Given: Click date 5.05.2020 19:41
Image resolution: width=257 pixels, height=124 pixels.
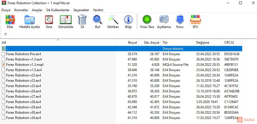Looking at the screenshot, I should tap(207, 102).
